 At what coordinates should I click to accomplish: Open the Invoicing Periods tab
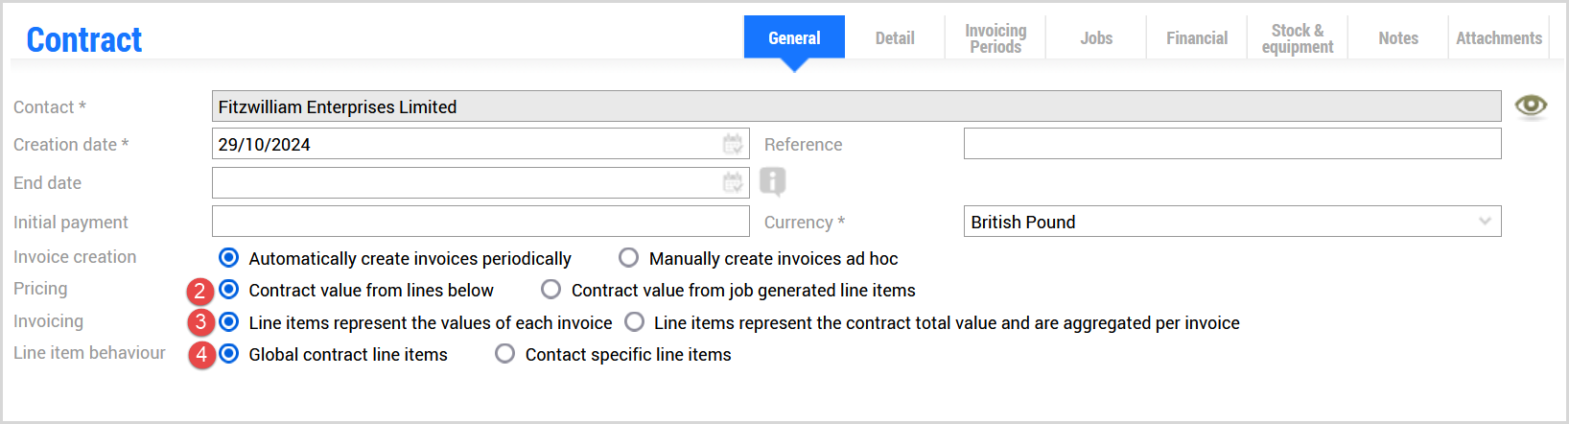click(x=995, y=38)
